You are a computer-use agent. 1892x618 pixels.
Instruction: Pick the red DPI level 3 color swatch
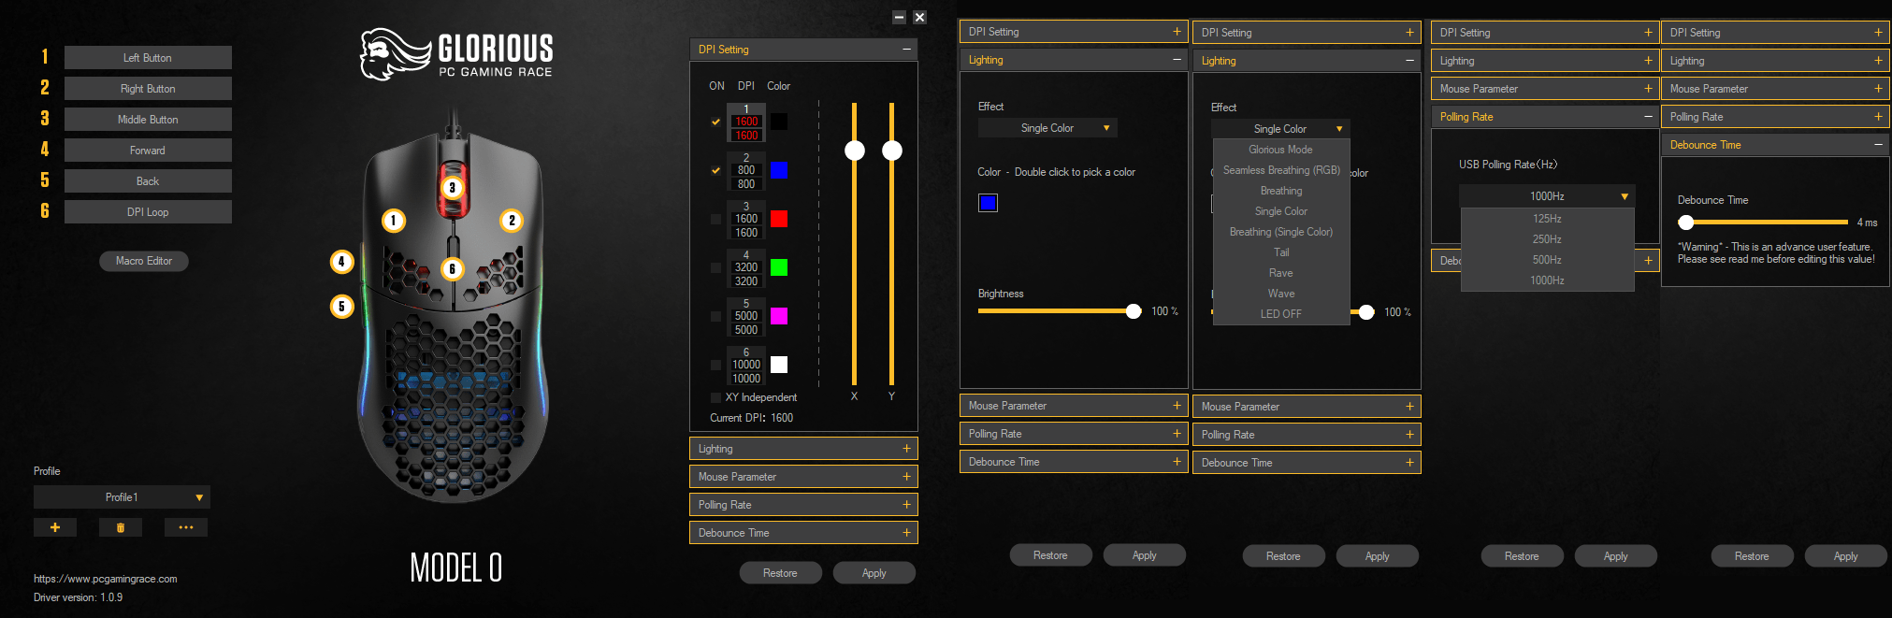778,219
